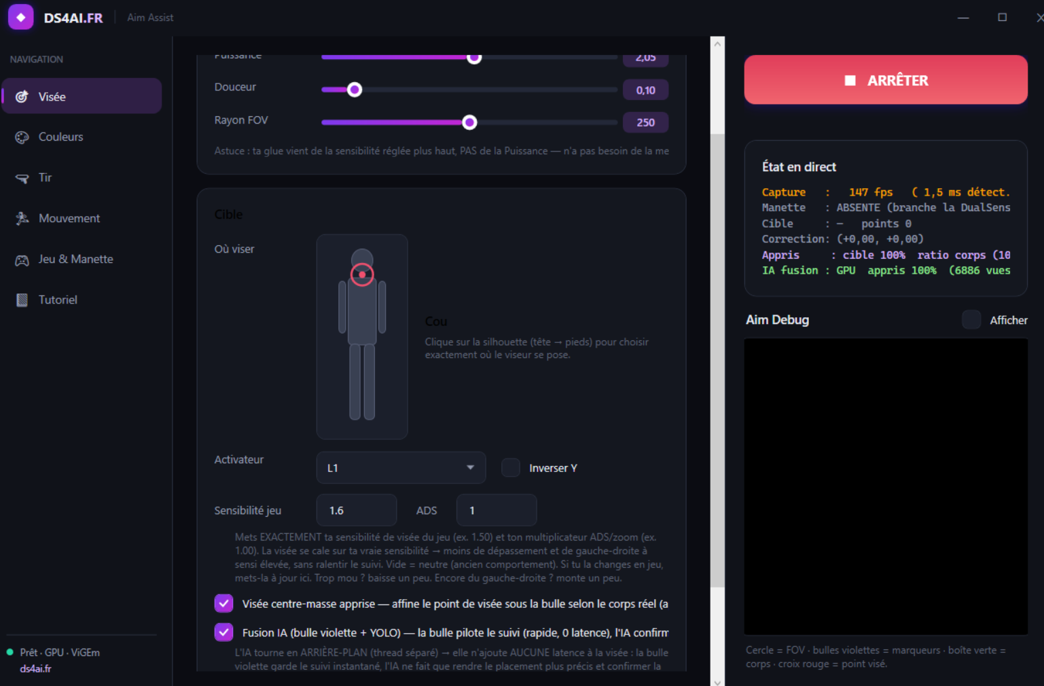1044x686 pixels.
Task: Click the stop square icon in ARRÊTER
Action: pyautogui.click(x=850, y=80)
